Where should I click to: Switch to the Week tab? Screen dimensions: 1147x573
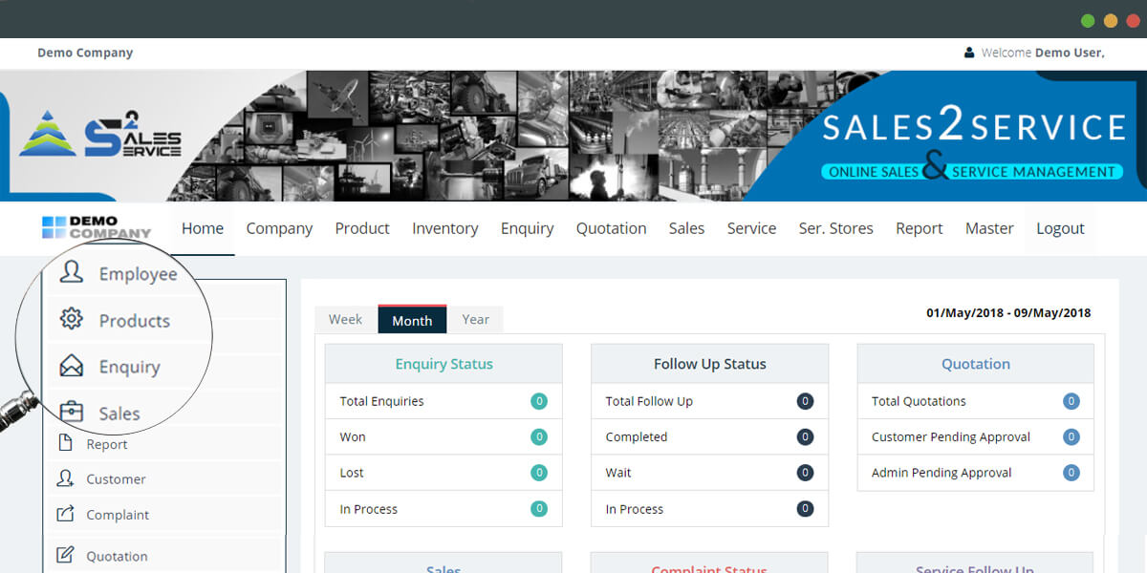(344, 319)
